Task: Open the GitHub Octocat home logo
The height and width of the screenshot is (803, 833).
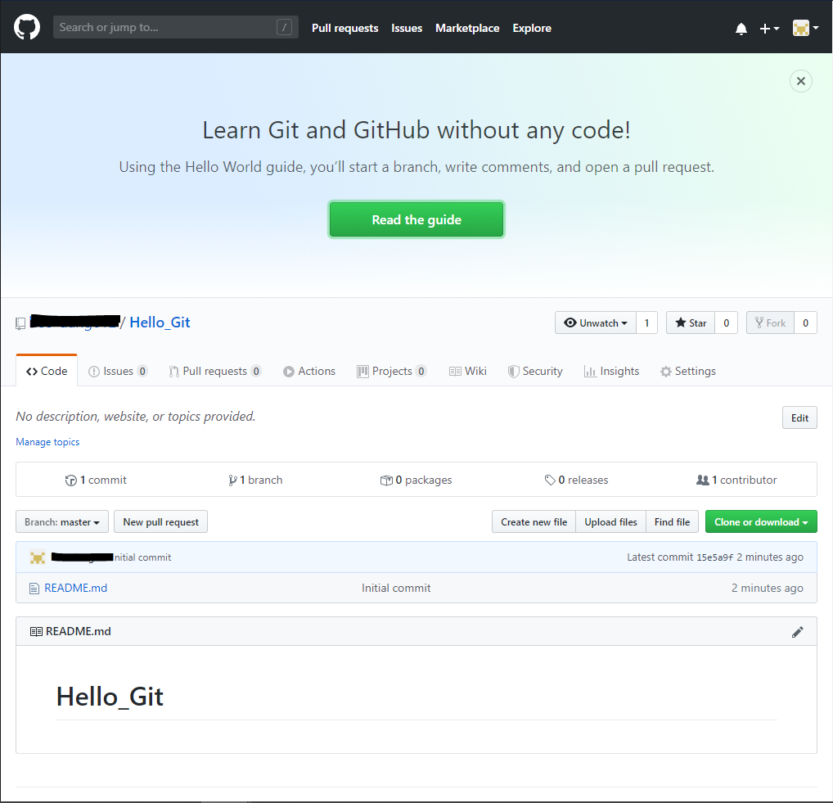Action: point(26,27)
